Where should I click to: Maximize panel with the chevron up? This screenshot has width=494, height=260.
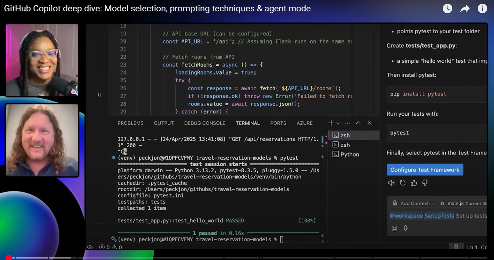click(358, 123)
